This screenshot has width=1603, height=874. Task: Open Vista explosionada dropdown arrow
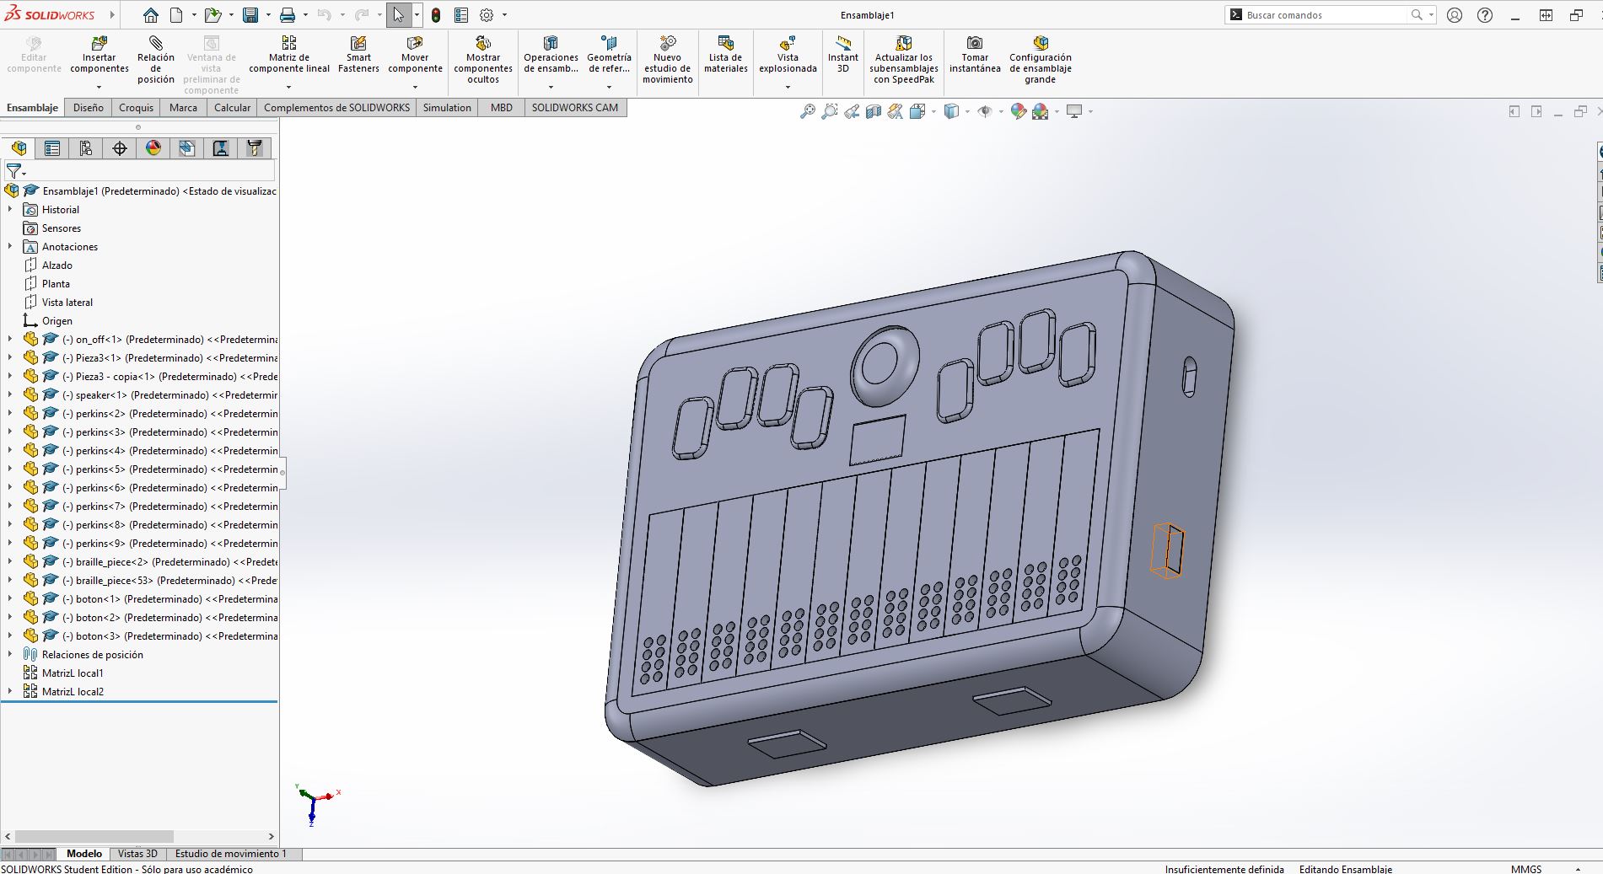coord(788,87)
